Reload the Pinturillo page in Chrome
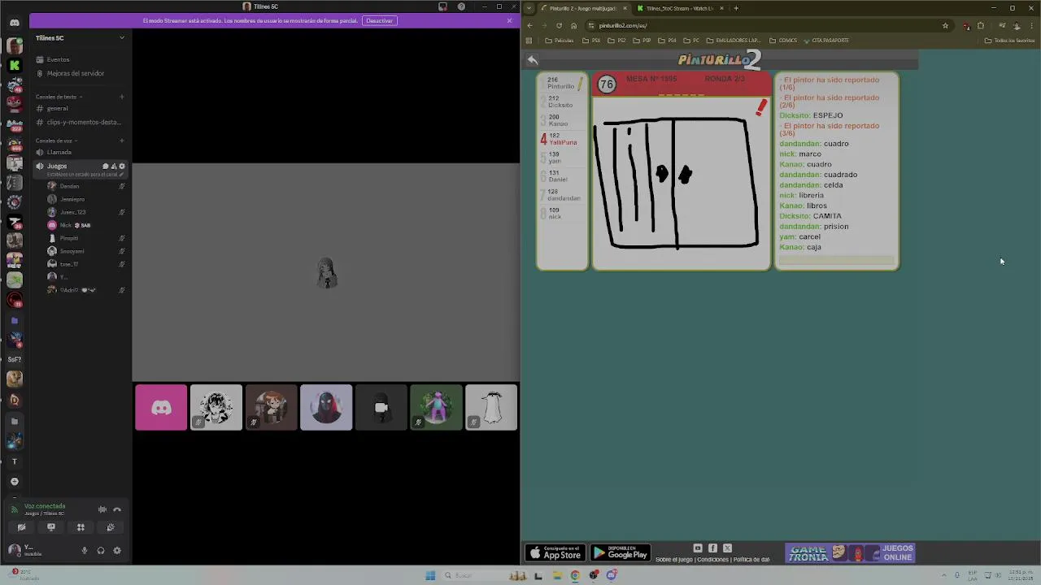The height and width of the screenshot is (585, 1041). click(559, 25)
